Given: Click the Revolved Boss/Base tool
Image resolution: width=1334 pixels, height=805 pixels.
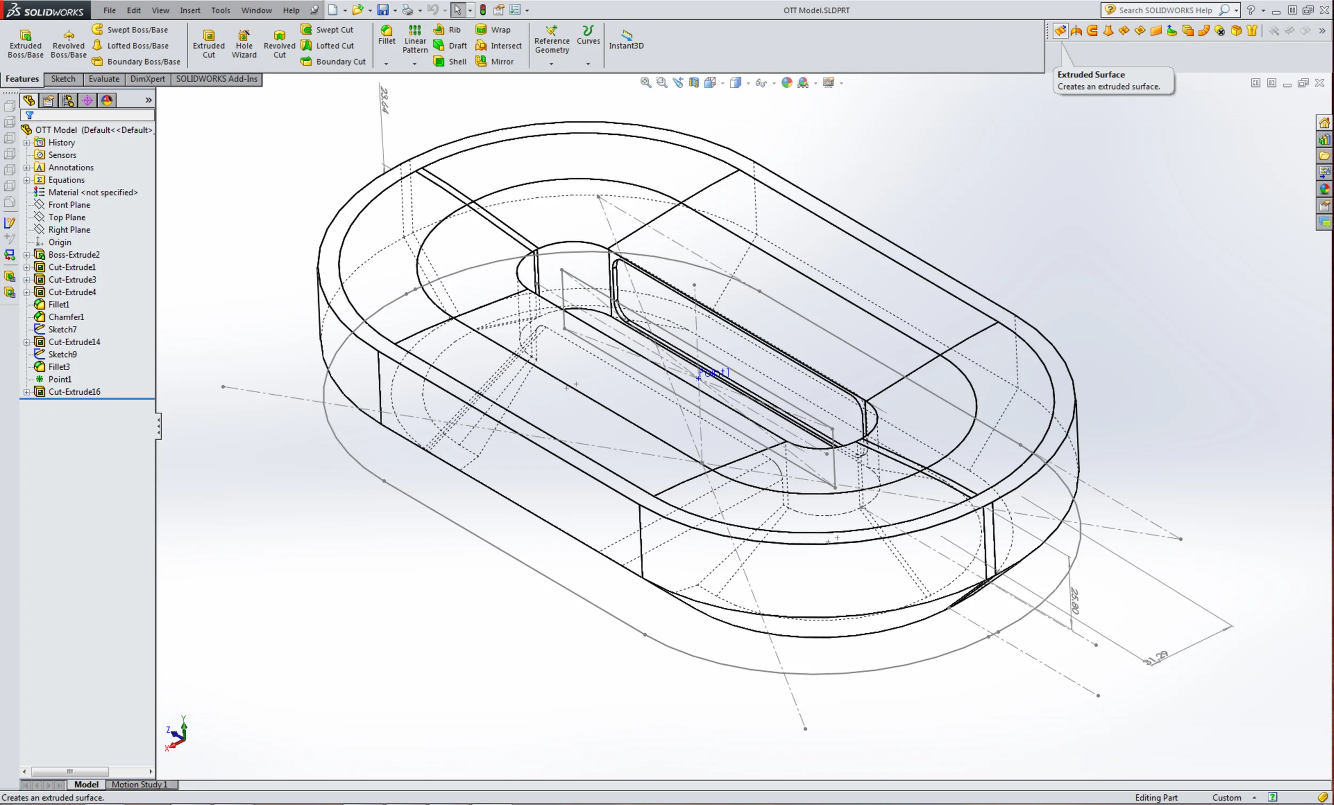Looking at the screenshot, I should 69,43.
